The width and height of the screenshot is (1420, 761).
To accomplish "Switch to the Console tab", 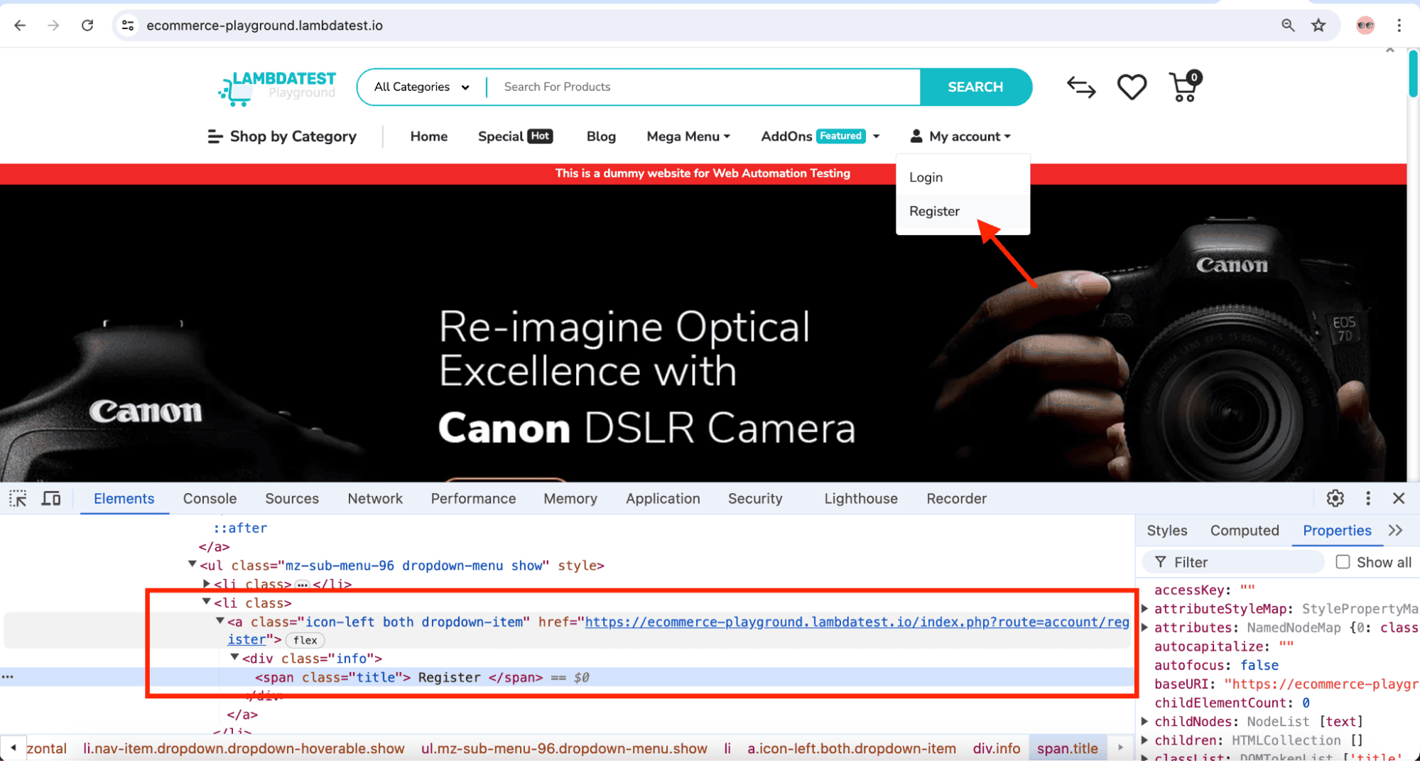I will coord(210,499).
